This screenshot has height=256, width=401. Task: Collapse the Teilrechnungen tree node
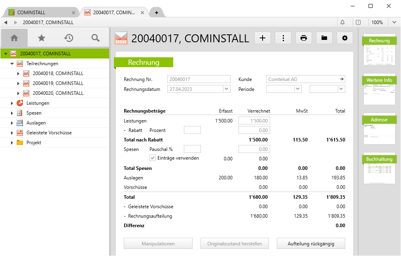click(x=12, y=64)
